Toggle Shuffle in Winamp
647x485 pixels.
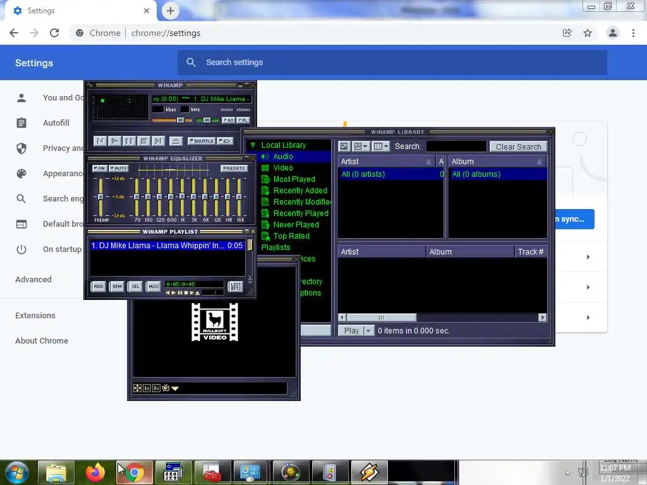click(x=202, y=141)
